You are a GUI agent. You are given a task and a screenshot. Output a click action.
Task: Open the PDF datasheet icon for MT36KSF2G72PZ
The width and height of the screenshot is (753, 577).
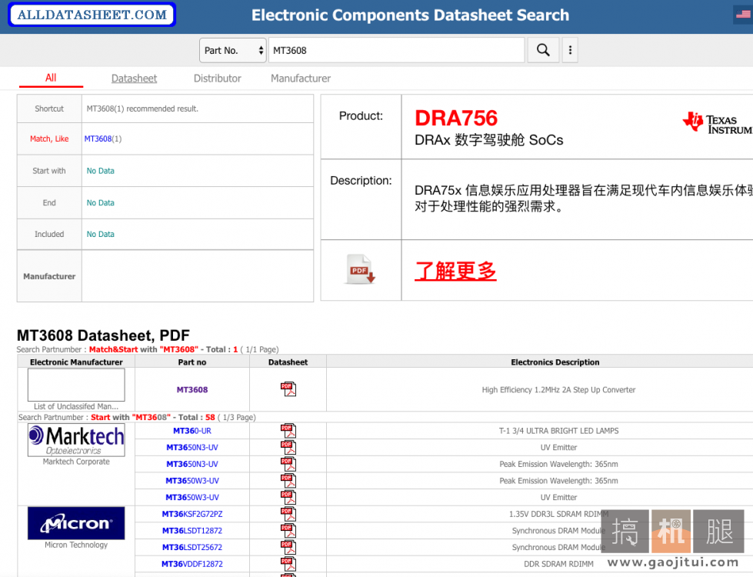288,514
